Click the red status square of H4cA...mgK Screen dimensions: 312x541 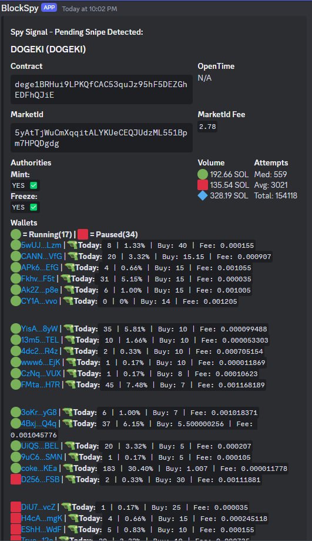click(16, 518)
